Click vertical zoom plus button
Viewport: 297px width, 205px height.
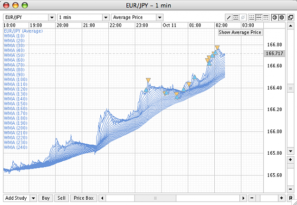tap(290, 160)
